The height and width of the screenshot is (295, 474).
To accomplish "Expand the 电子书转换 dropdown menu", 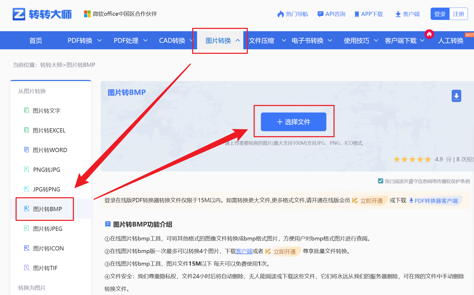I will (x=311, y=40).
